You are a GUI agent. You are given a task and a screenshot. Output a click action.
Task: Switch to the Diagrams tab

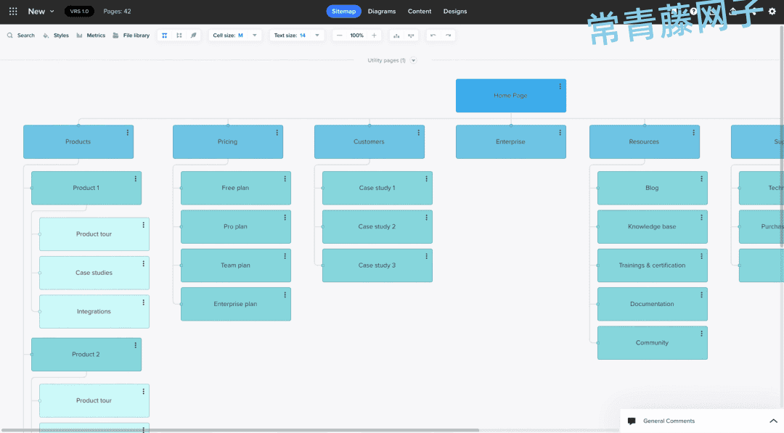pos(382,11)
